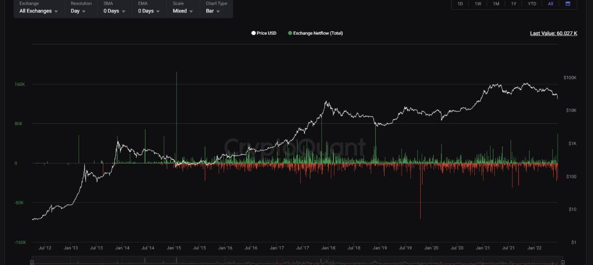This screenshot has height=265, width=593.
Task: Switch to the 1W time range
Action: pyautogui.click(x=478, y=4)
